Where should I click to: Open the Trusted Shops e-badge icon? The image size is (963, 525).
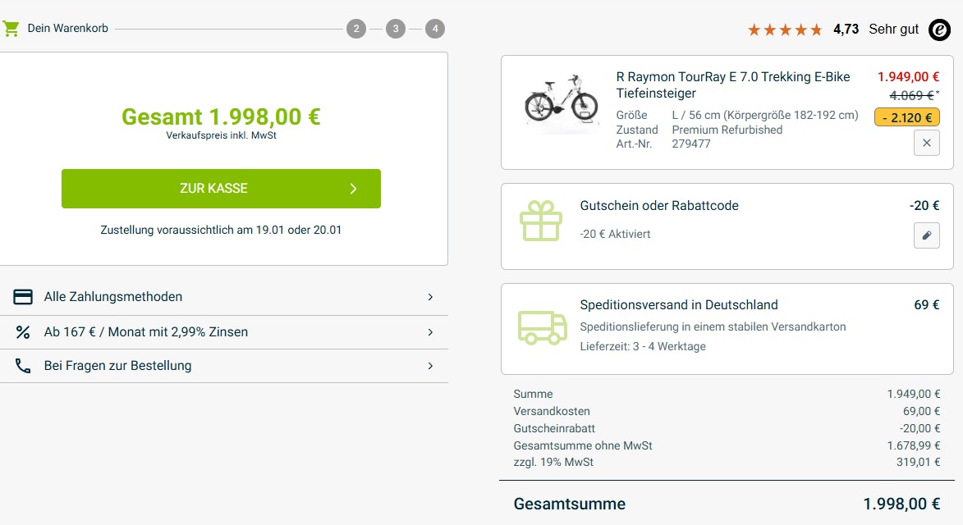(x=939, y=30)
